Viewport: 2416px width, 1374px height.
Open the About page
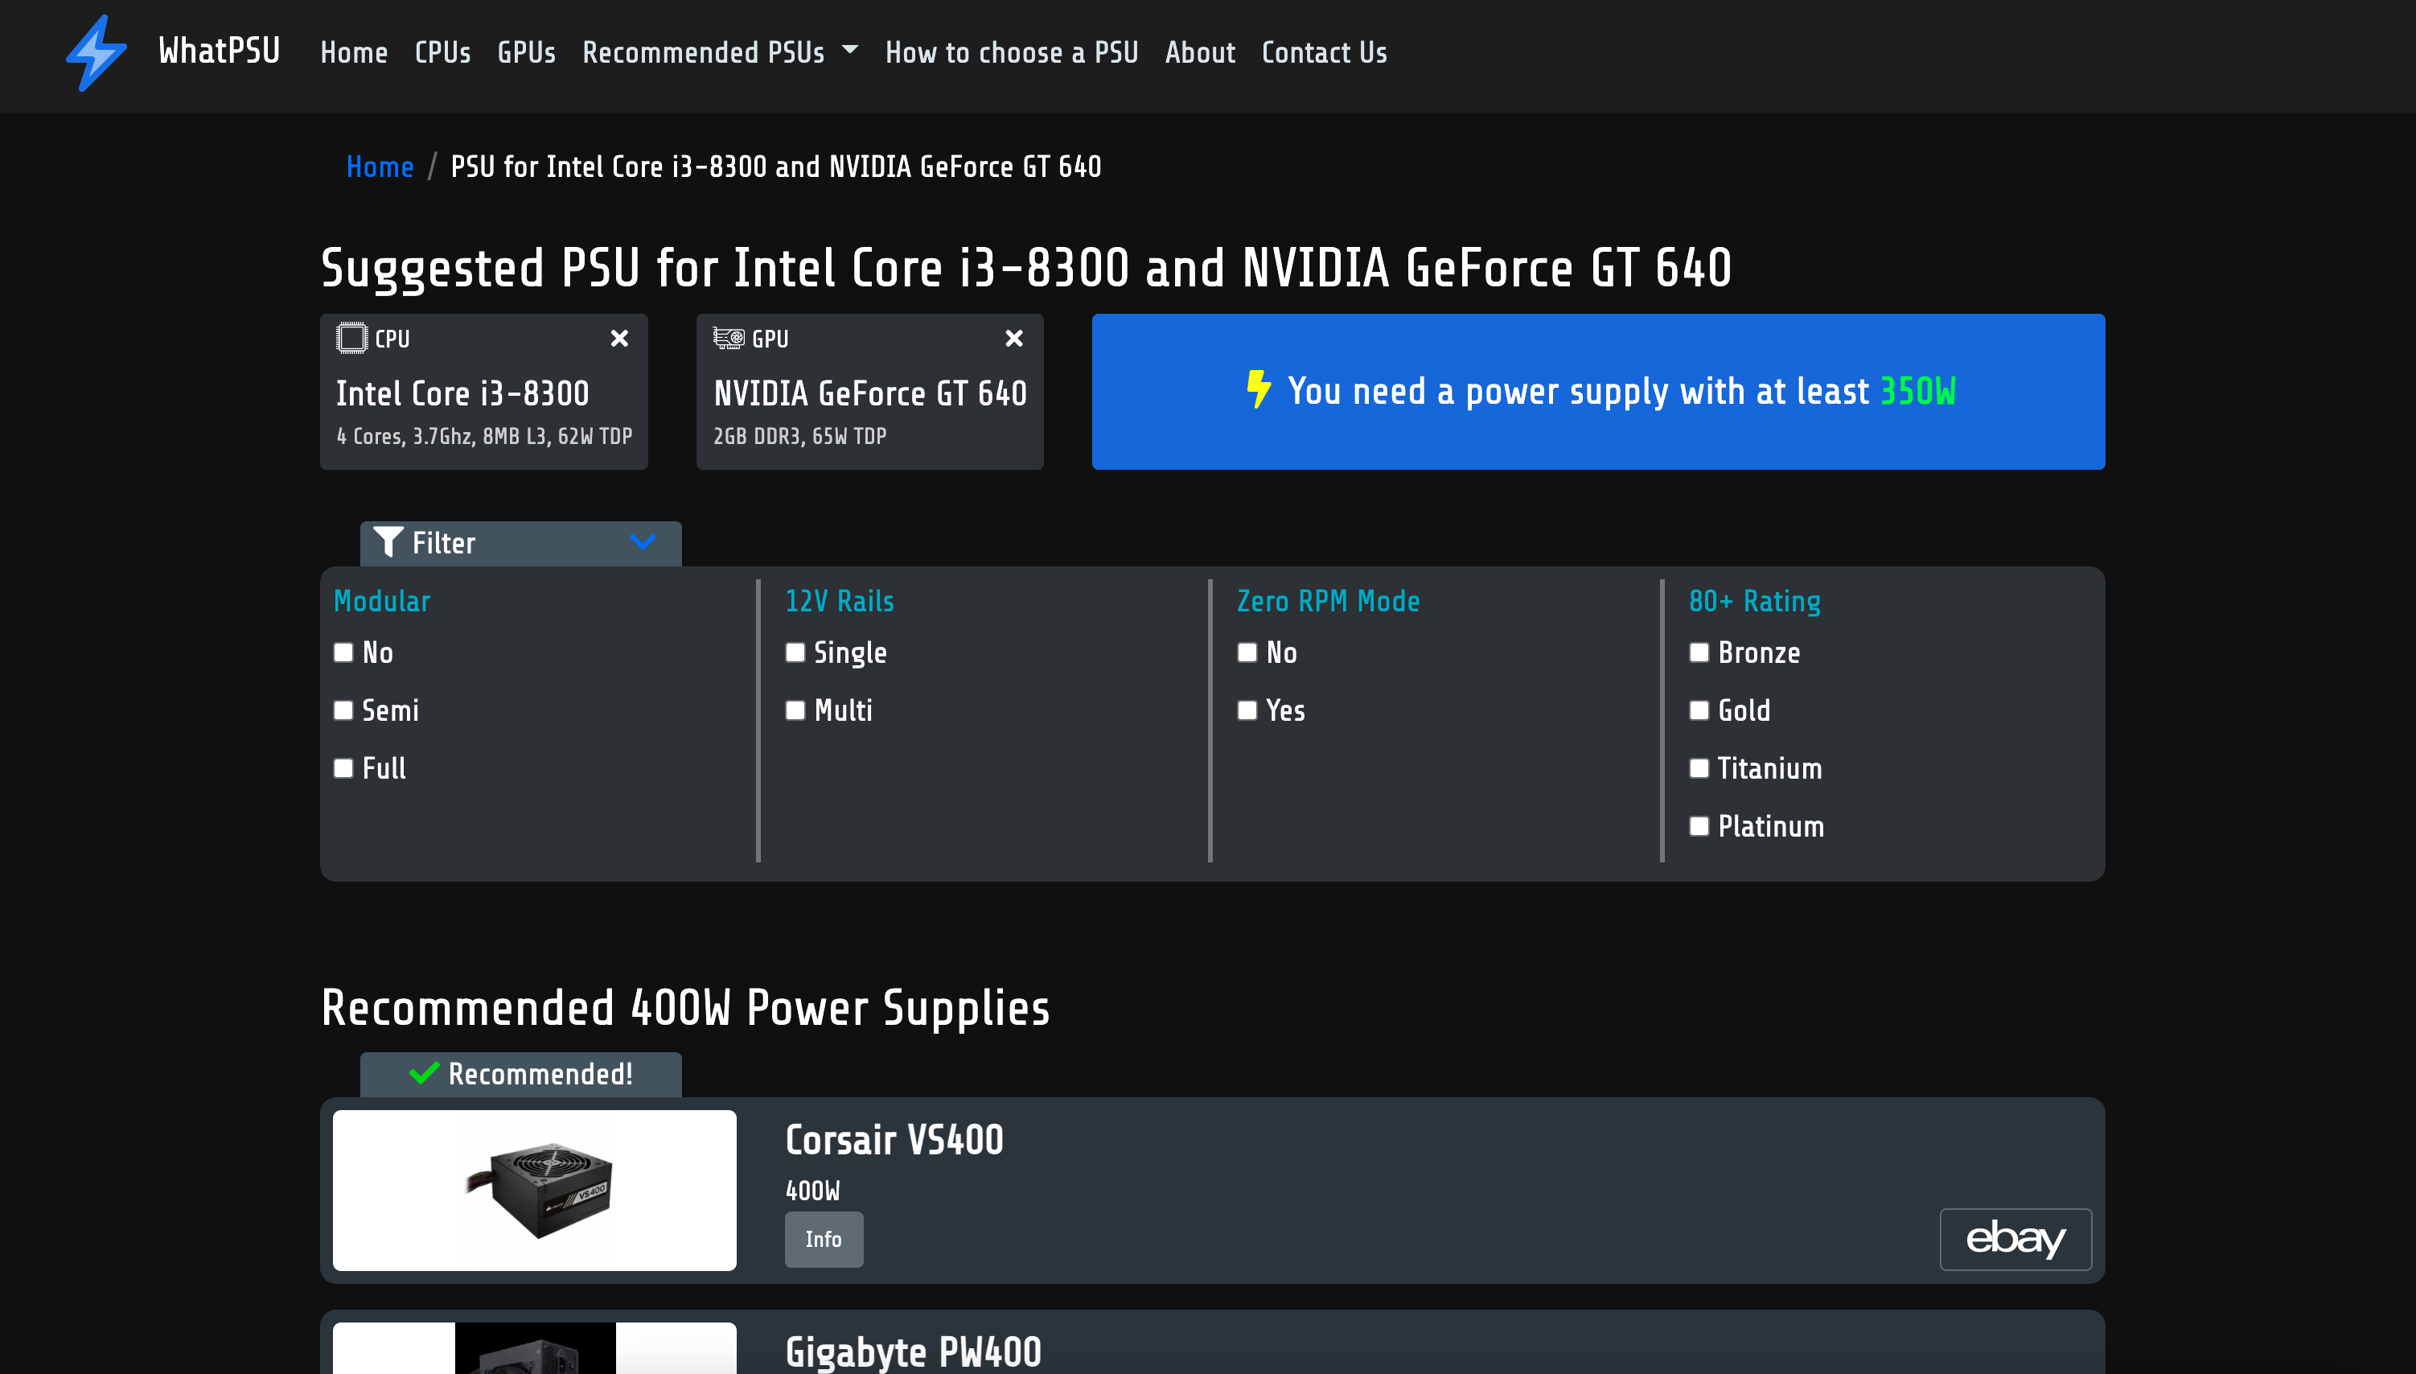pos(1200,53)
